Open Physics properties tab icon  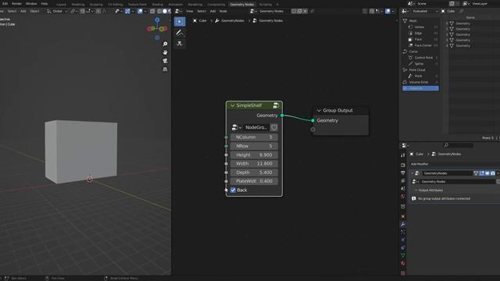(x=403, y=240)
